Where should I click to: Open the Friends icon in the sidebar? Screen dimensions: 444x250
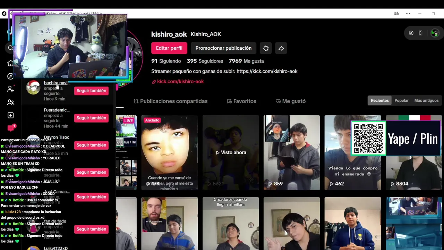(x=10, y=102)
